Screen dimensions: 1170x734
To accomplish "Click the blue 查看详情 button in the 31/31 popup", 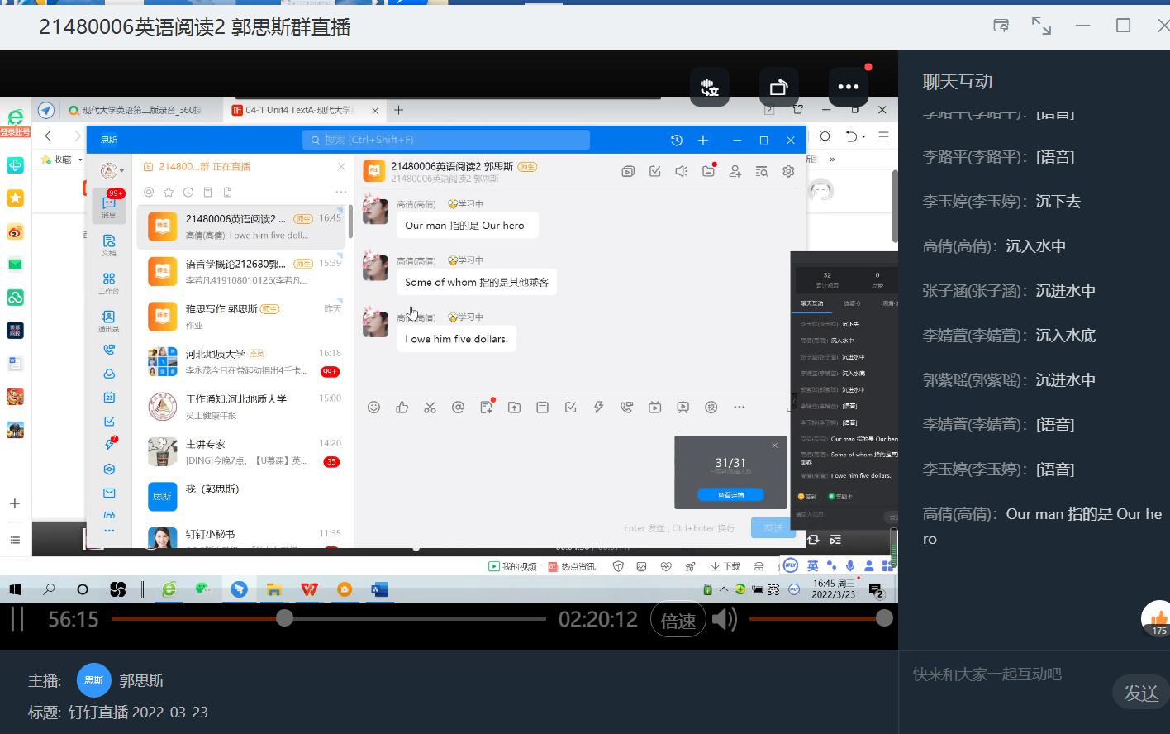I will (x=730, y=494).
